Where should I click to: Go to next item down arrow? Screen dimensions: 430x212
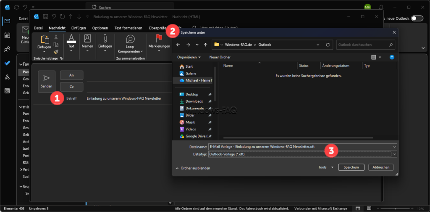click(x=79, y=17)
